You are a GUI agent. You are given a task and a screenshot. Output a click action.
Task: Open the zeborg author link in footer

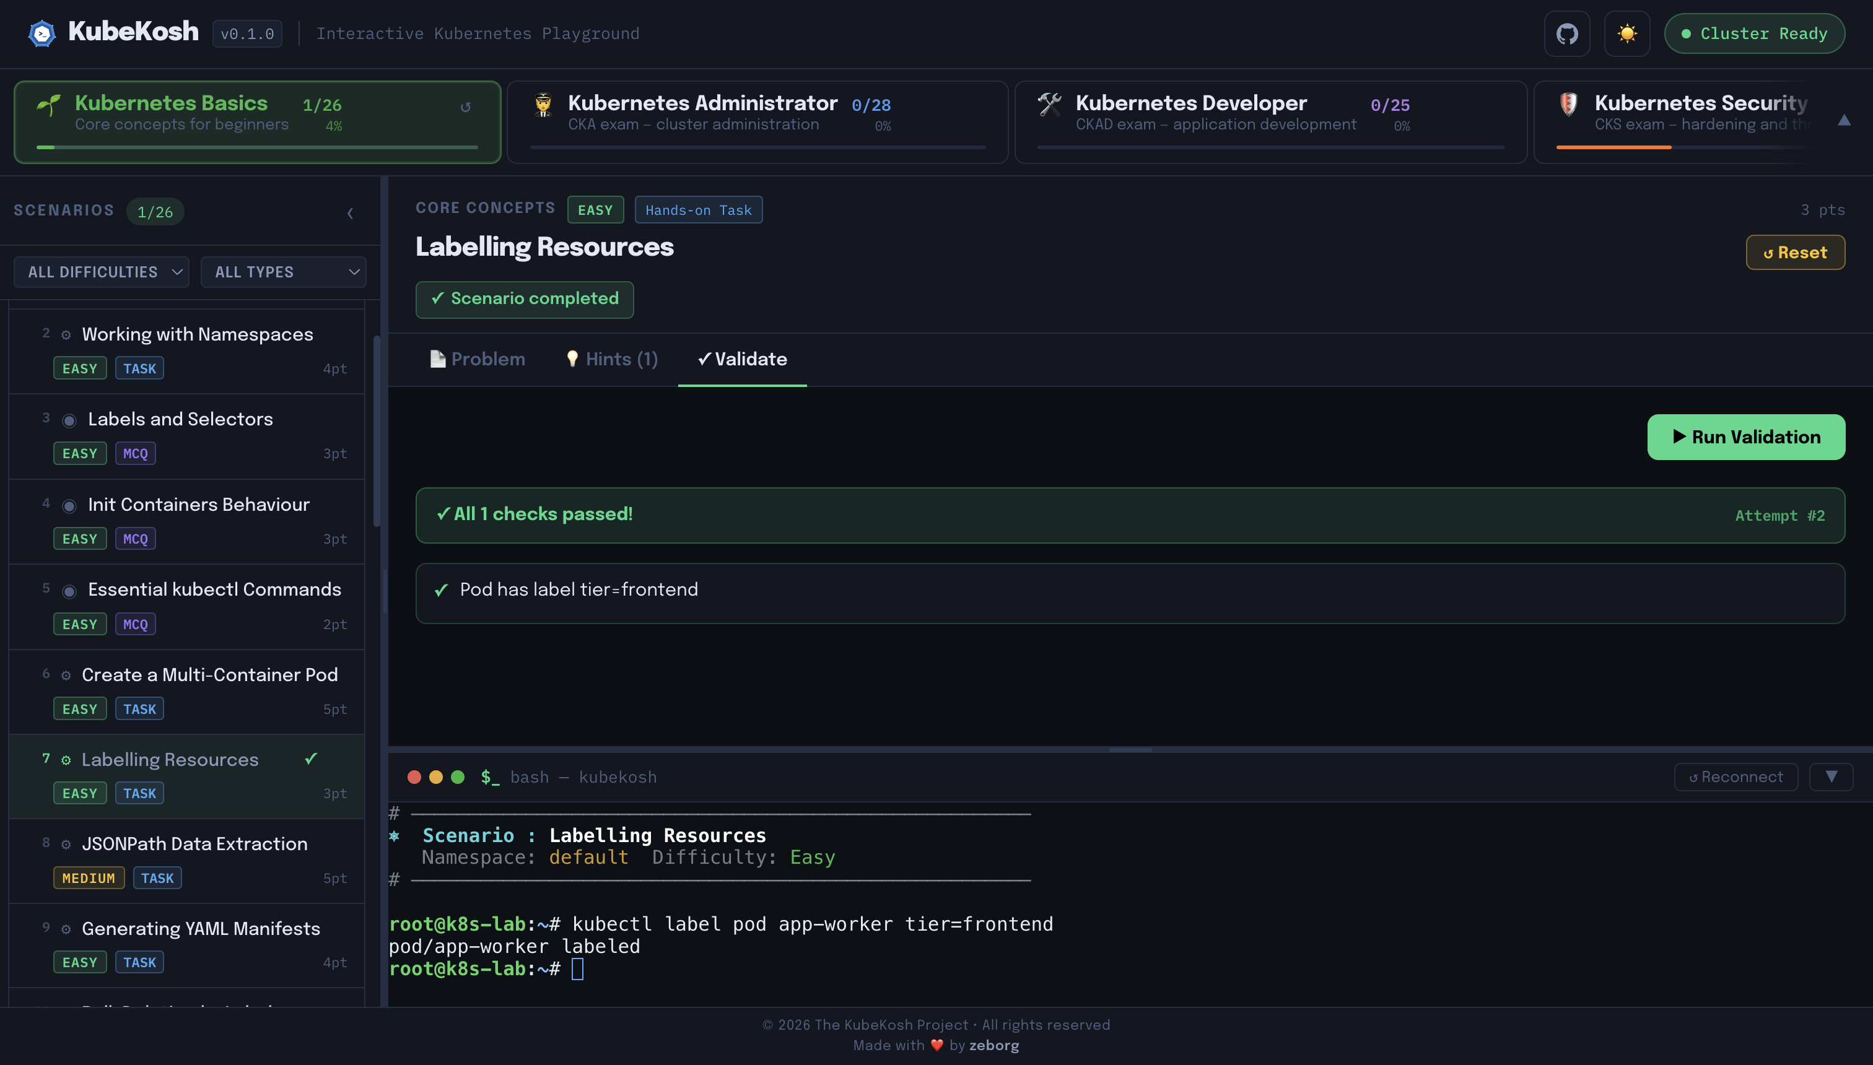993,1045
